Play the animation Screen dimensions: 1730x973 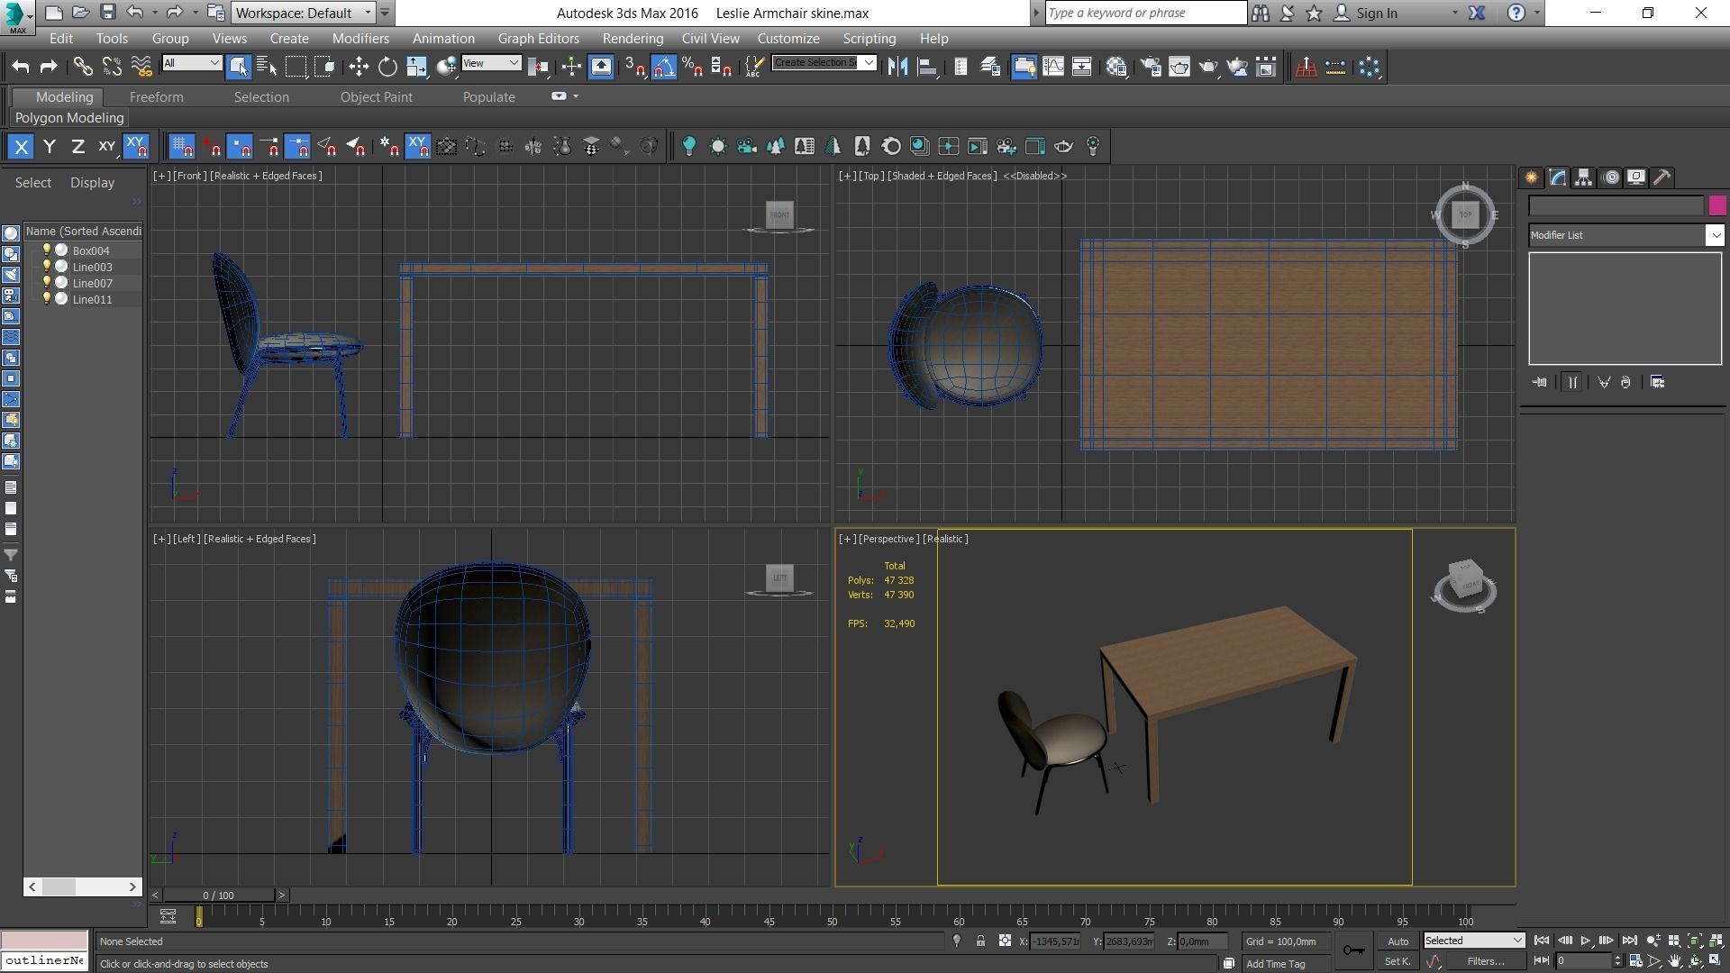point(1586,941)
